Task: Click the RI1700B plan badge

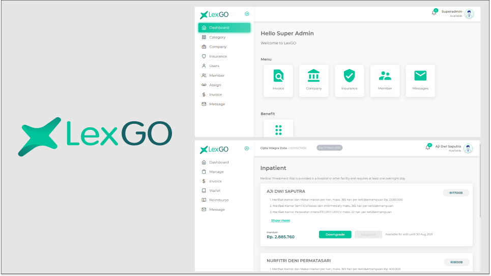Action: pos(456,193)
